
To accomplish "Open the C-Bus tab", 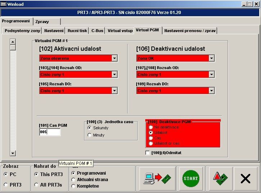I will 97,31.
